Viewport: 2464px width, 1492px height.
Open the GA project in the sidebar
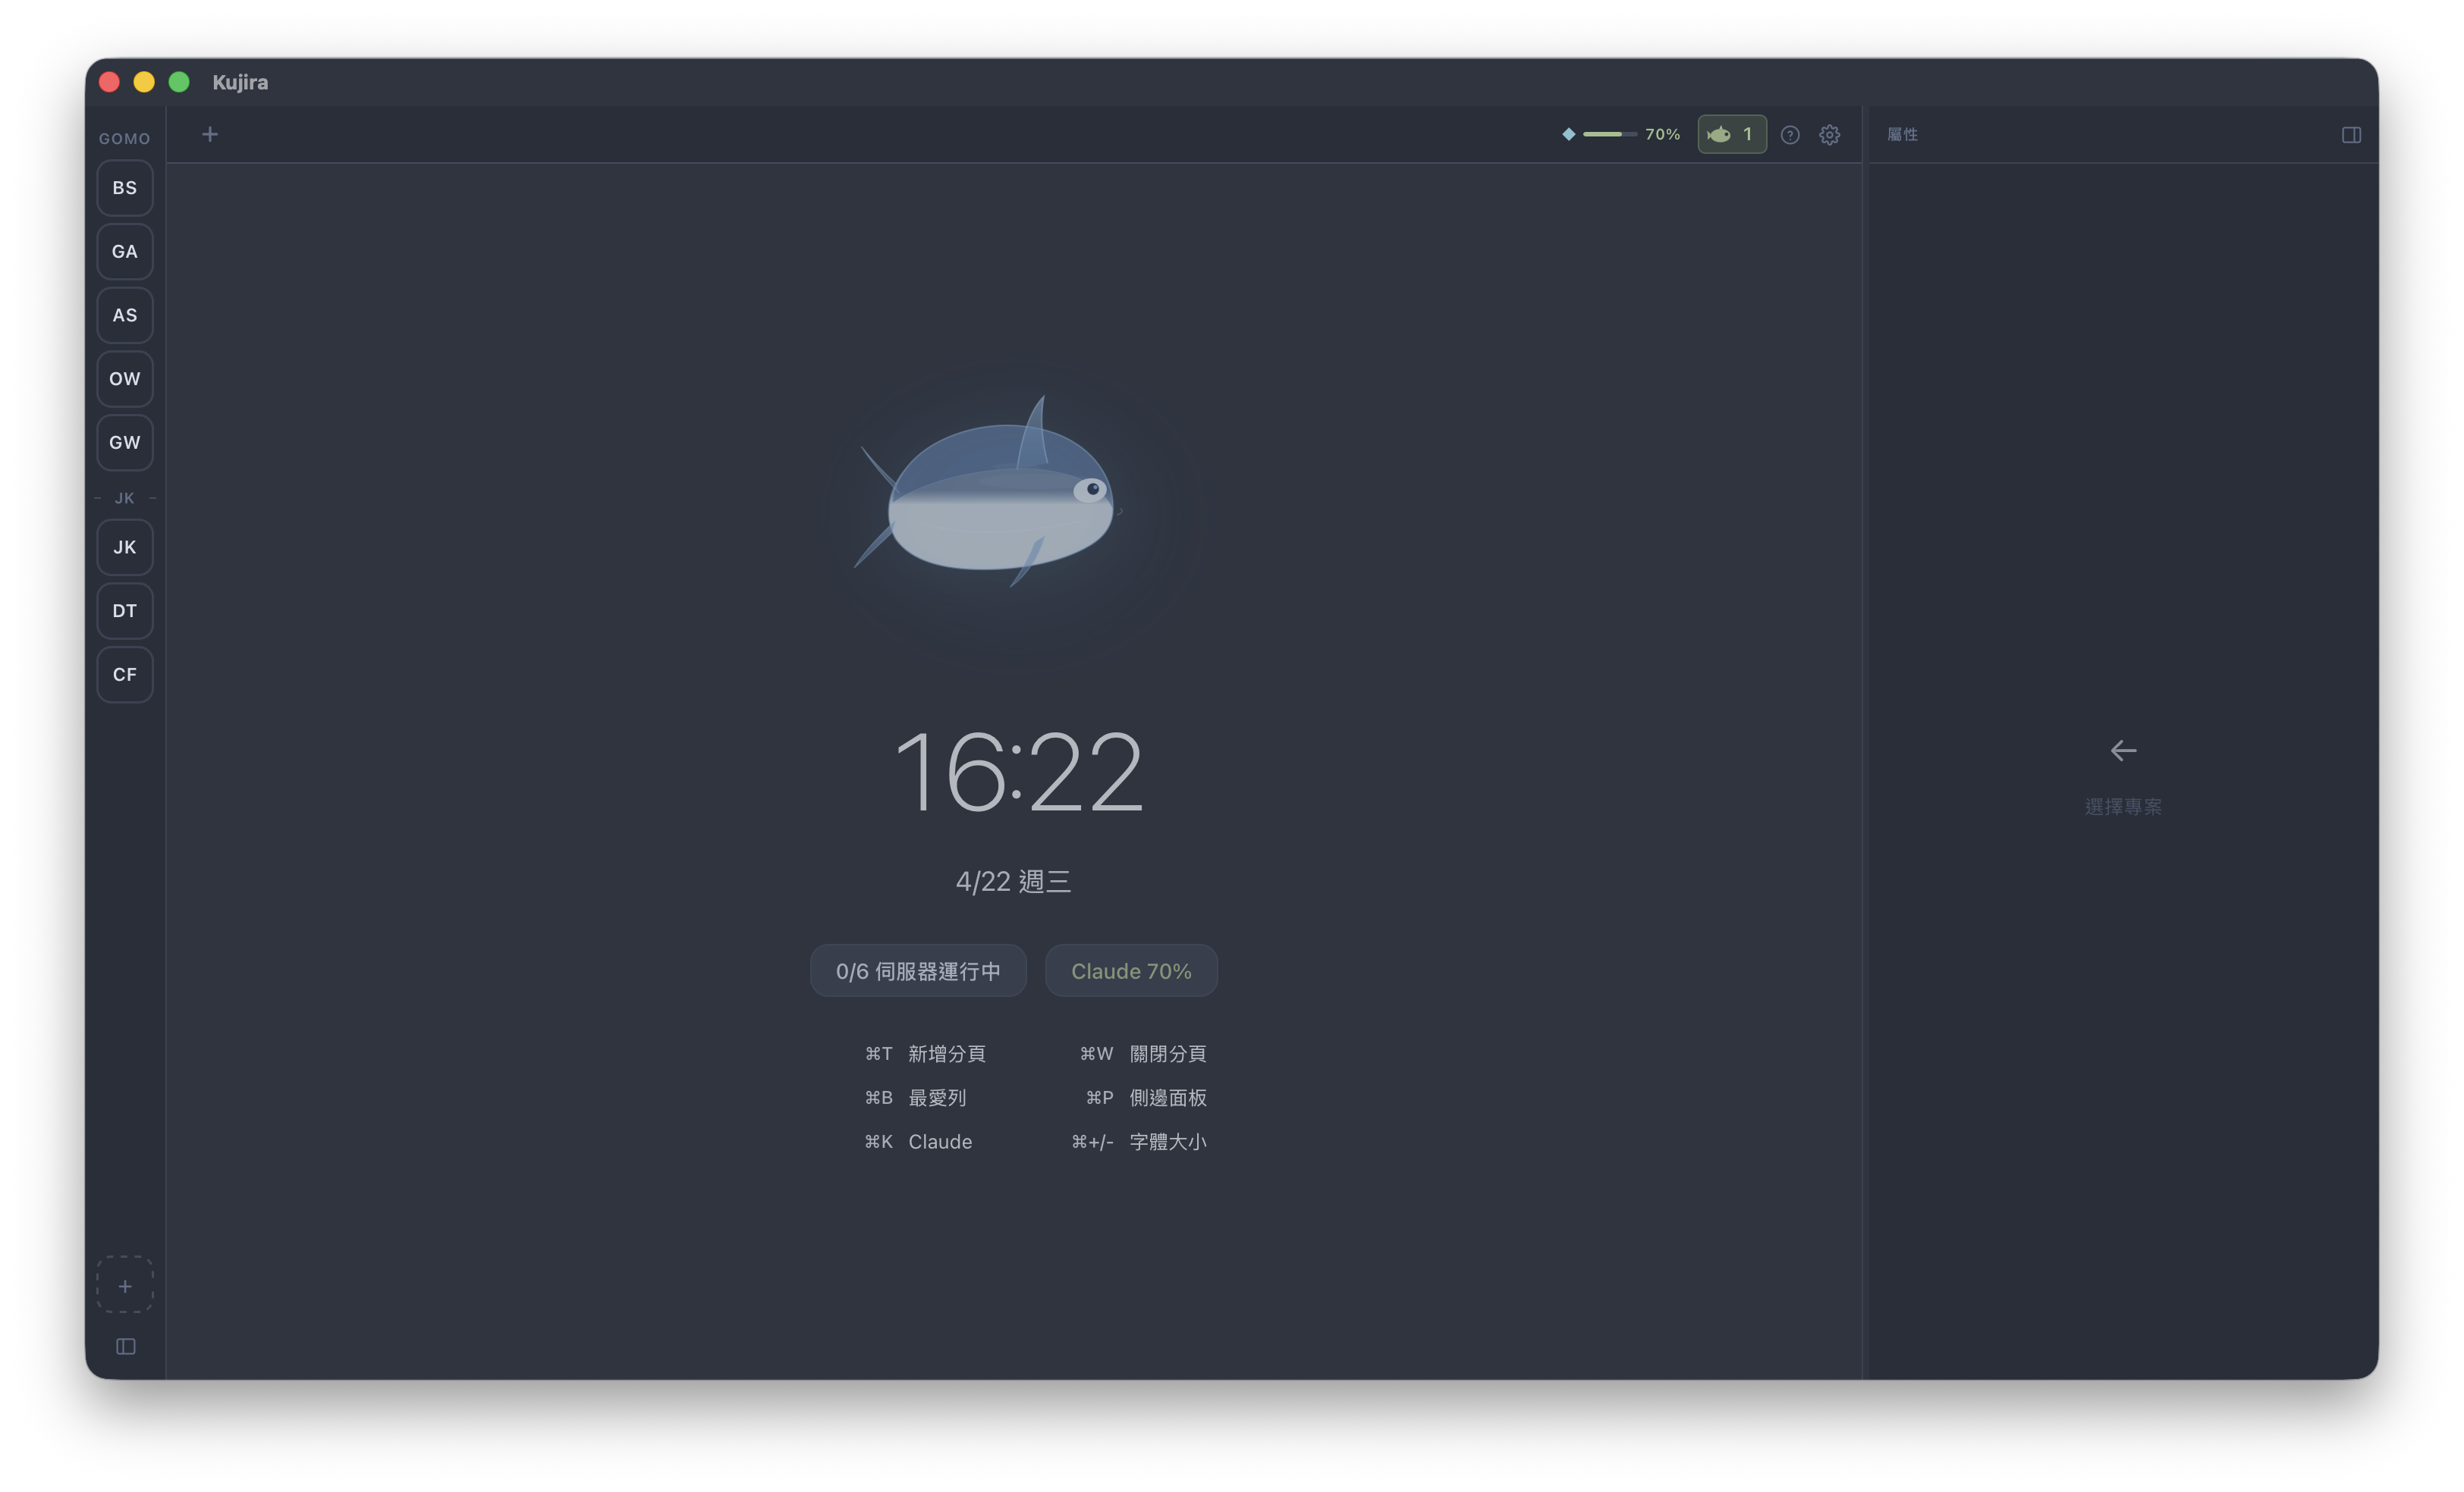tap(125, 252)
